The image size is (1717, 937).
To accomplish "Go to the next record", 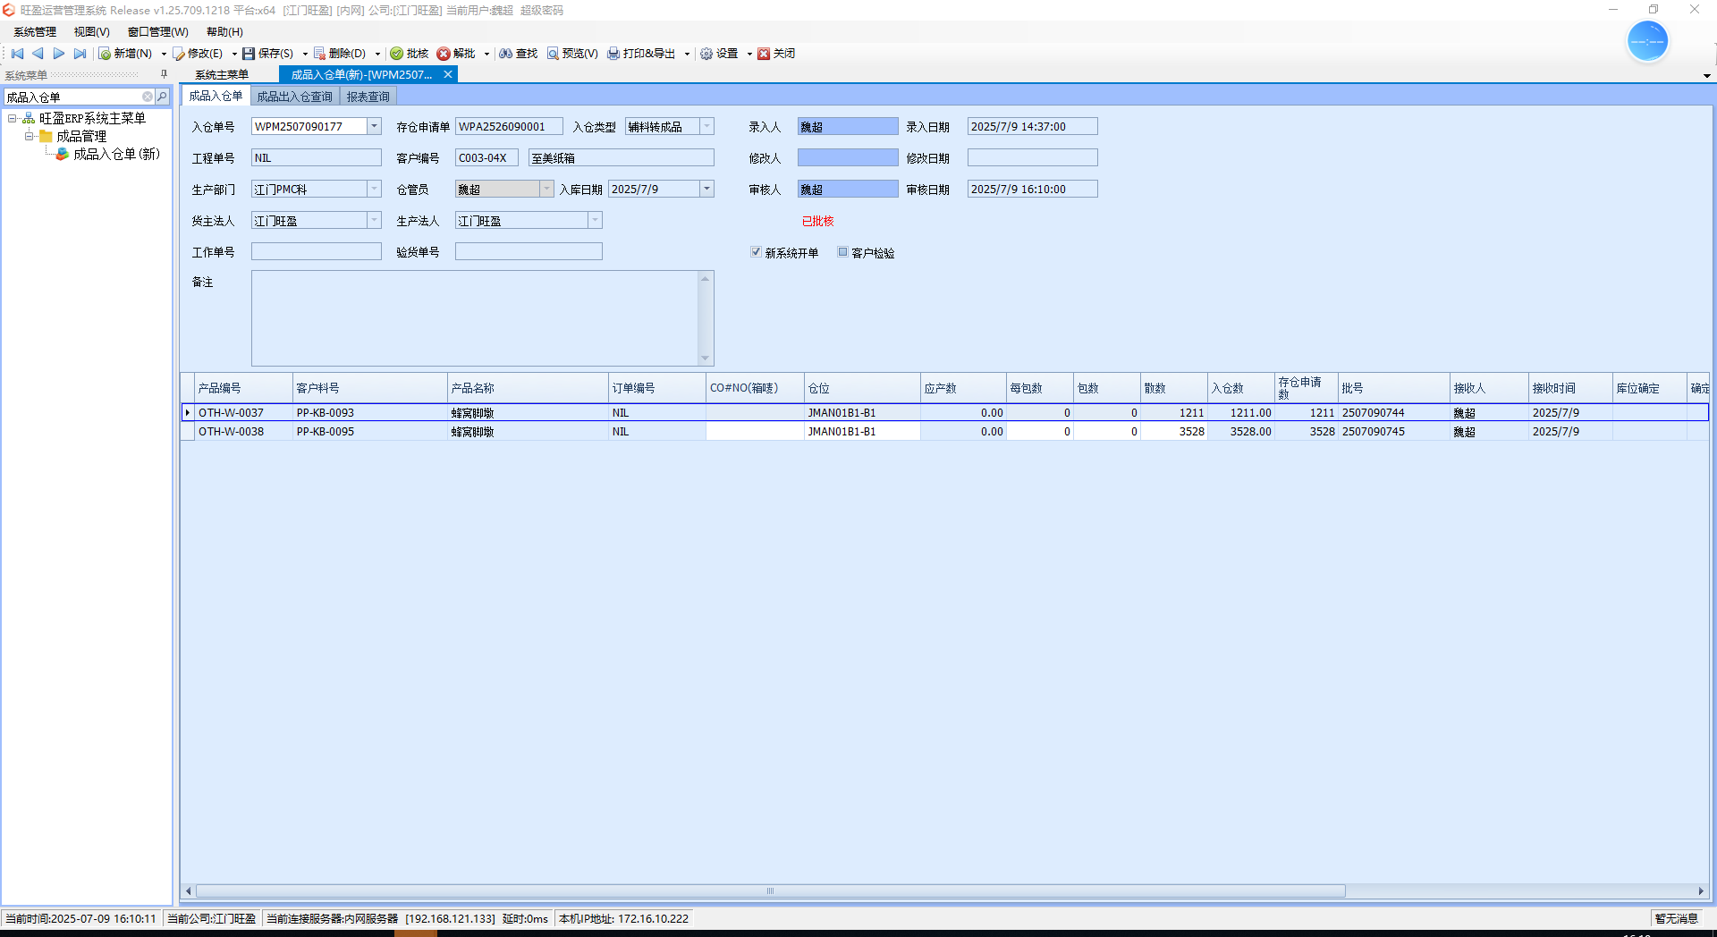I will [x=59, y=54].
